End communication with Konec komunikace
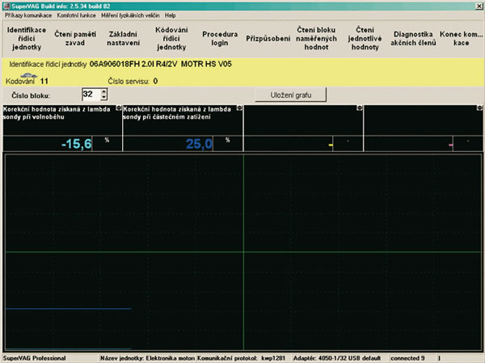Screen dimensions: 485x363 [462, 39]
